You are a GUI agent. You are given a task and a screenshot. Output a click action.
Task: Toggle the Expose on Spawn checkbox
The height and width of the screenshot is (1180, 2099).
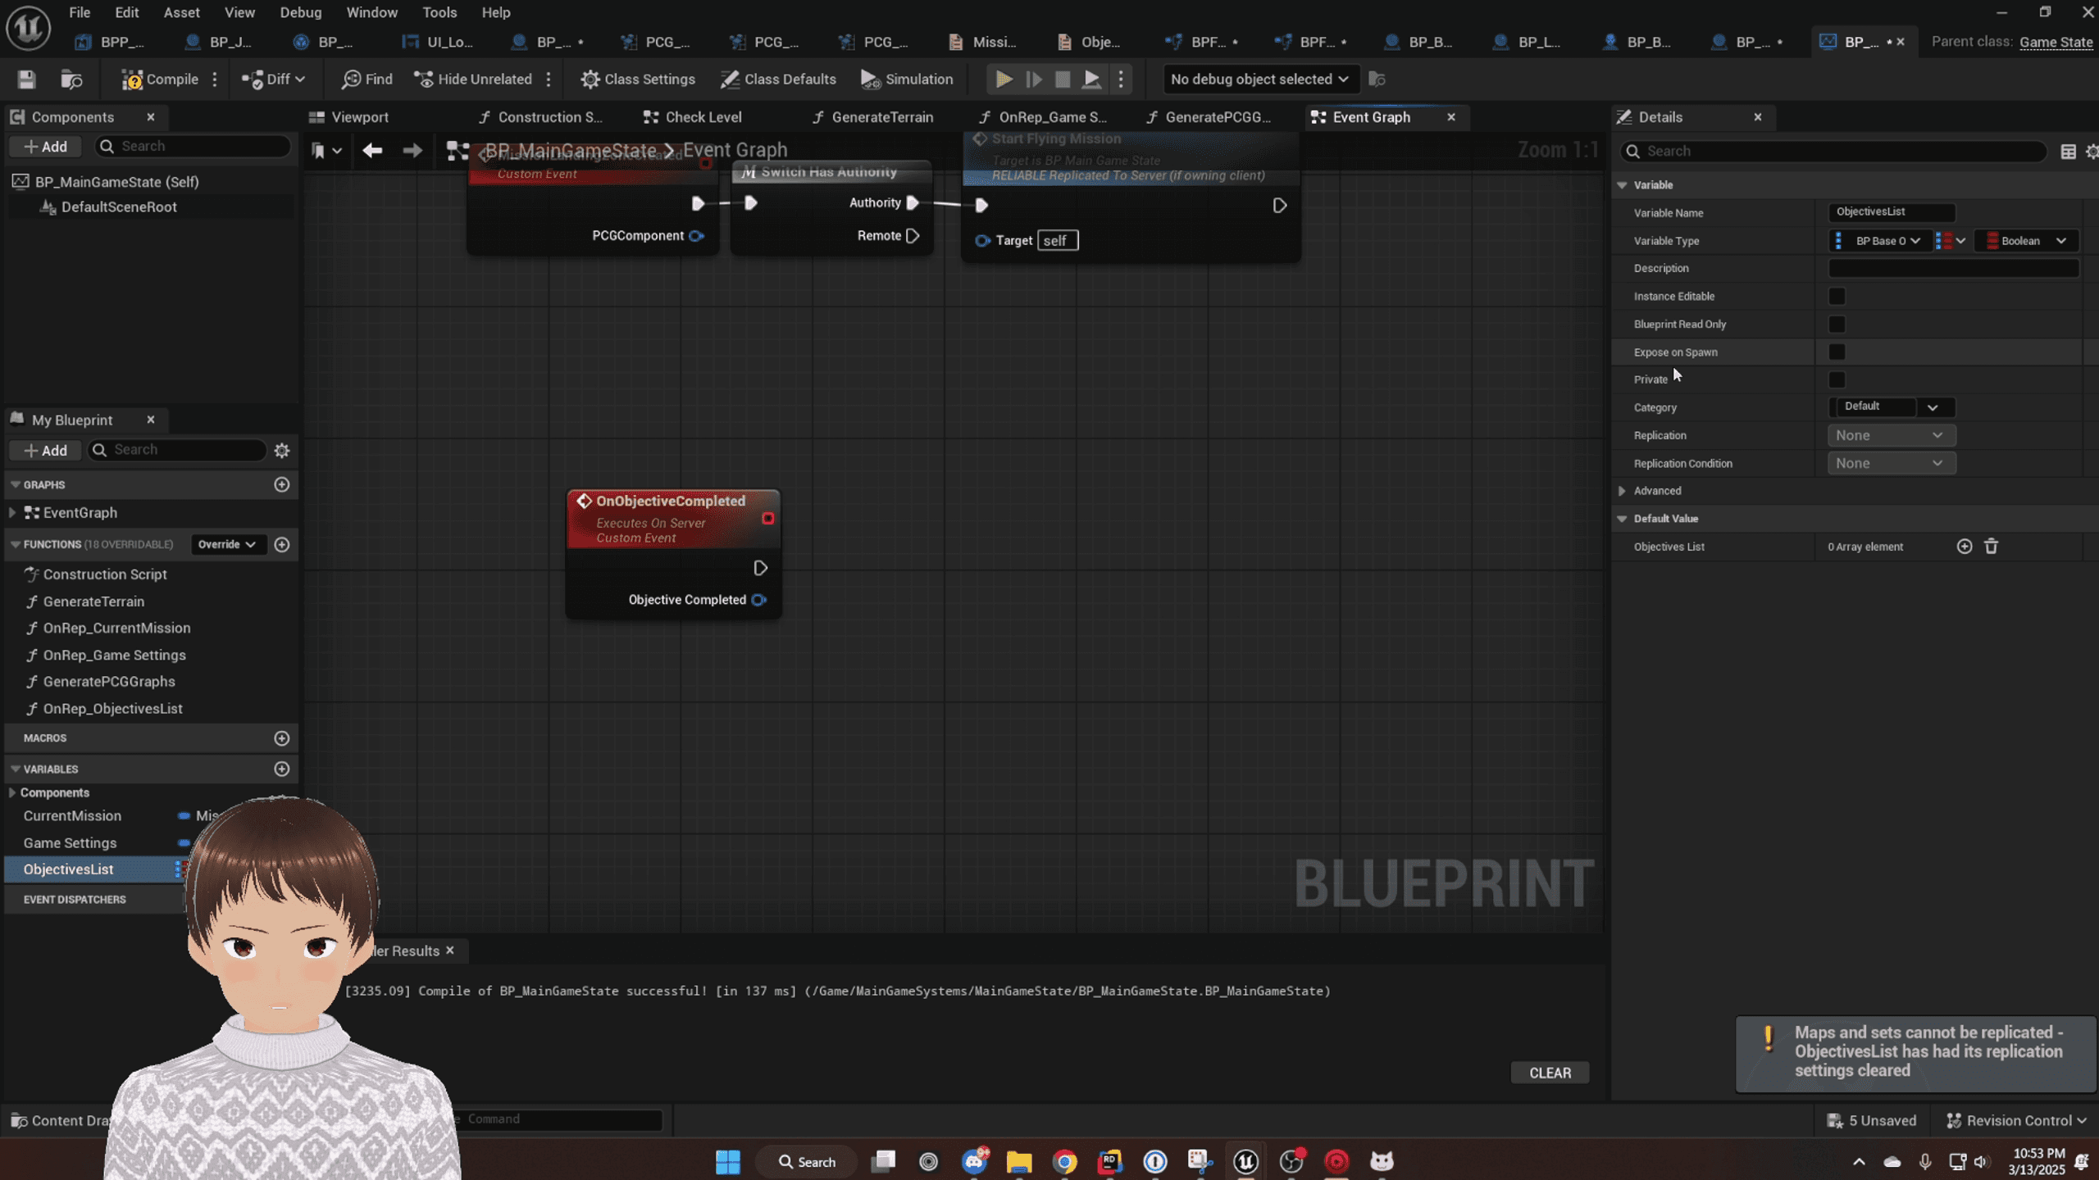1837,352
